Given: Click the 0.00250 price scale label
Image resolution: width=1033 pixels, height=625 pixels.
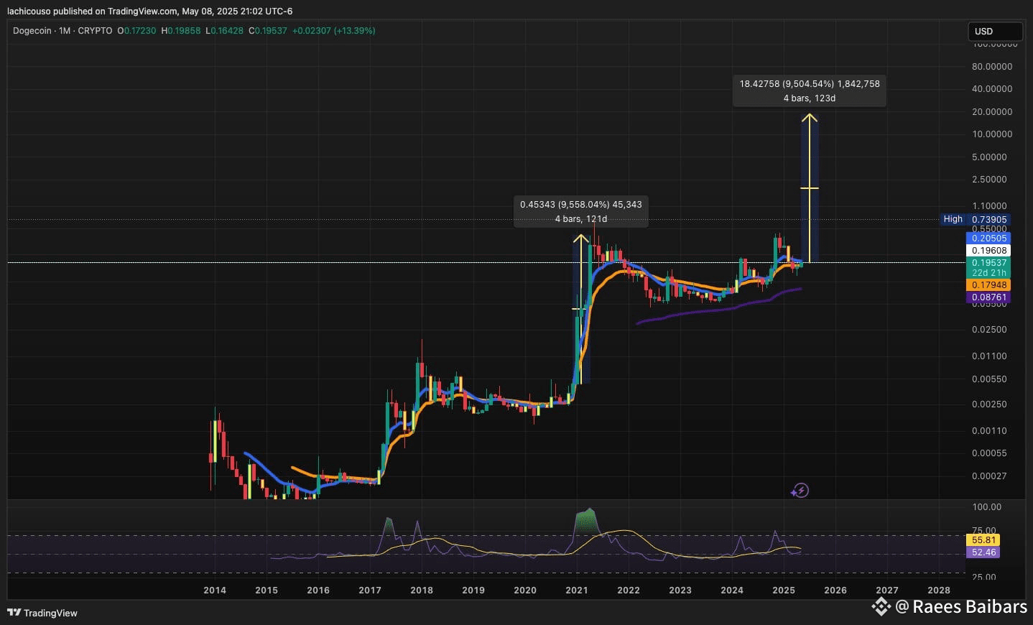Looking at the screenshot, I should click(x=989, y=404).
